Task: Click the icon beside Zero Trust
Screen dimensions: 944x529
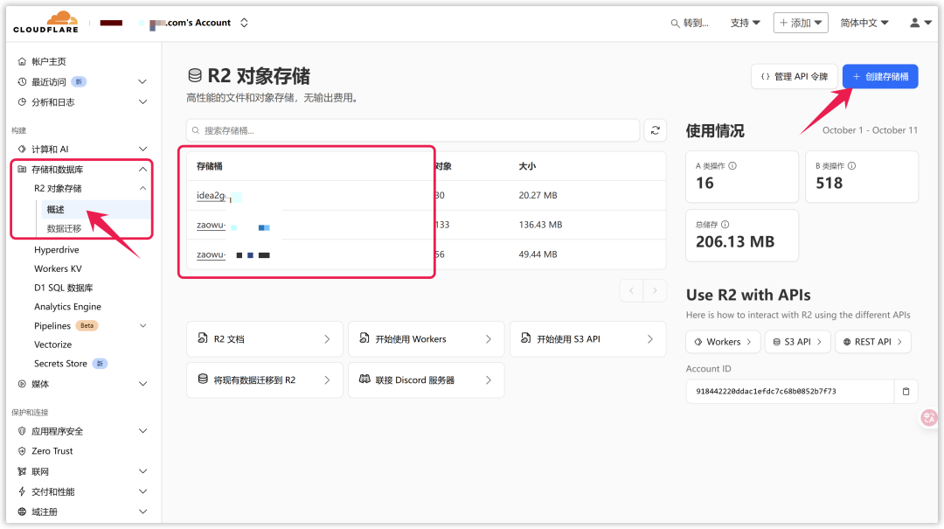Action: click(22, 451)
